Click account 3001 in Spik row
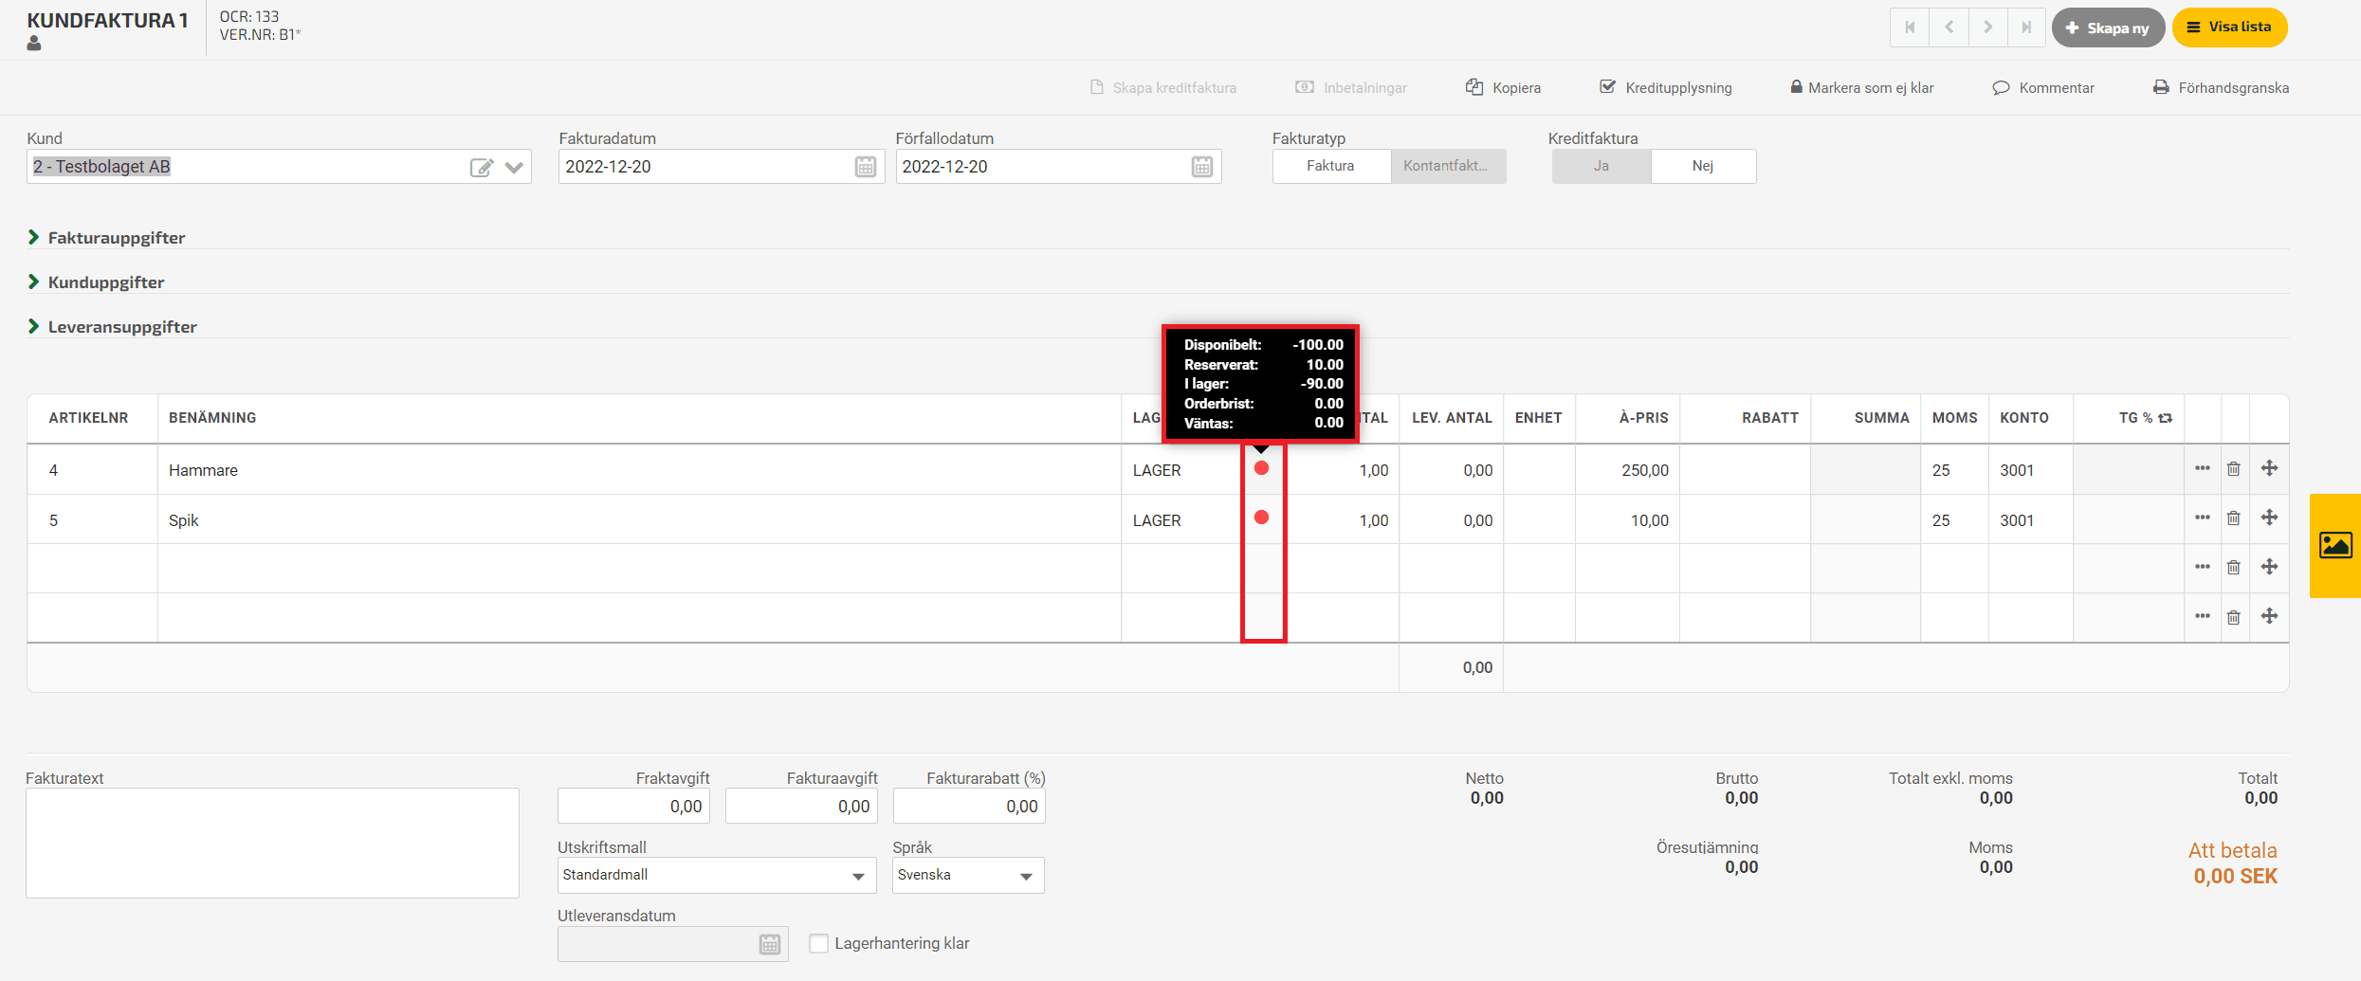 coord(2030,519)
